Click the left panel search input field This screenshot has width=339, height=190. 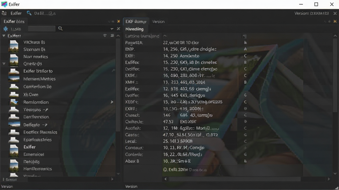pos(41,29)
